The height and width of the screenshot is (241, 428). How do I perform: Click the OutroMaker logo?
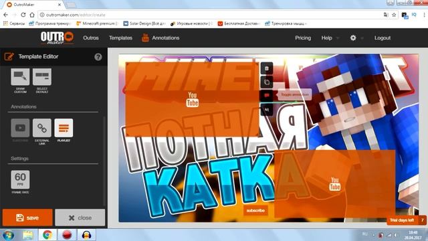[x=57, y=37]
